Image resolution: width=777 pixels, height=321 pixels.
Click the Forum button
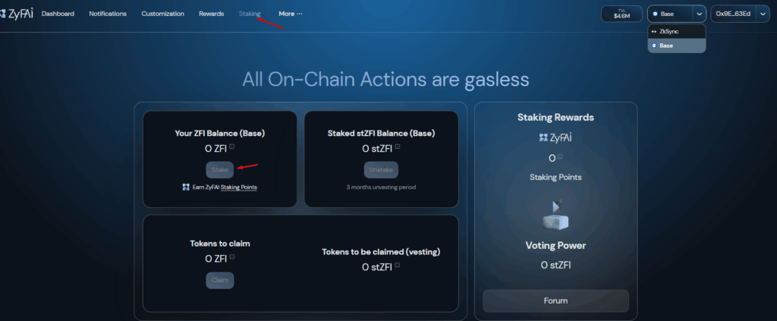(555, 301)
